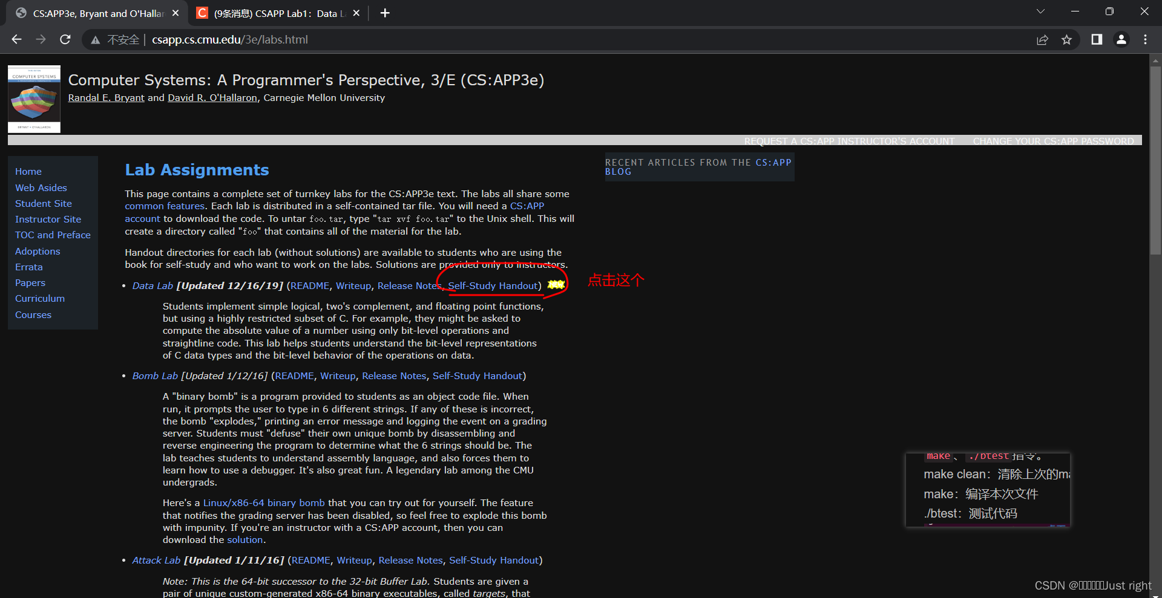The image size is (1162, 598).
Task: Click the CS:APP account link
Action: click(527, 206)
